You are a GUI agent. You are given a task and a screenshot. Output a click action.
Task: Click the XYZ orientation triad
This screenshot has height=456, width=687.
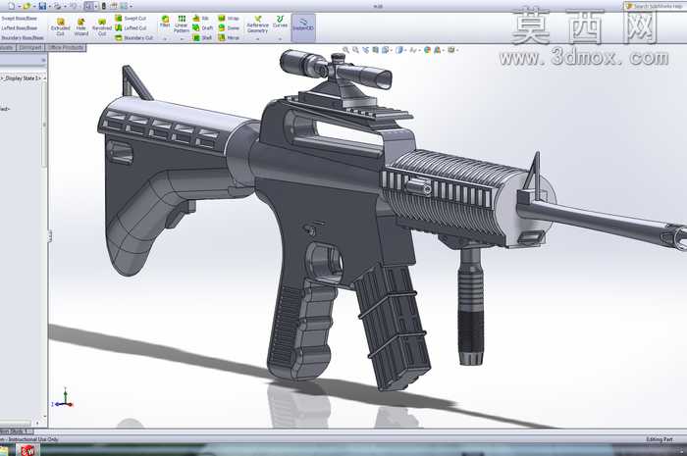[x=63, y=398]
